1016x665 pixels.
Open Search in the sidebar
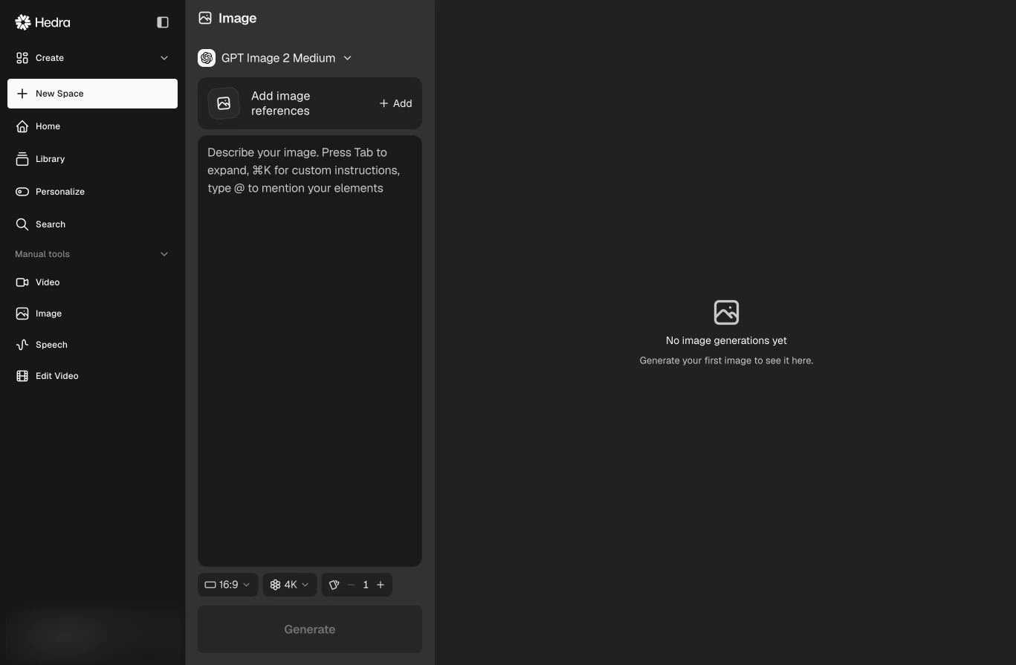(92, 224)
